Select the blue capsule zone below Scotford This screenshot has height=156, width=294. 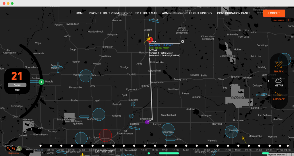134,128
